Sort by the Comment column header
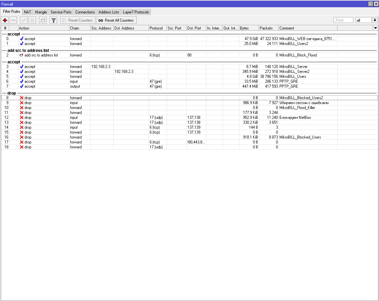Screen dimensions: 379x301 pyautogui.click(x=308, y=28)
